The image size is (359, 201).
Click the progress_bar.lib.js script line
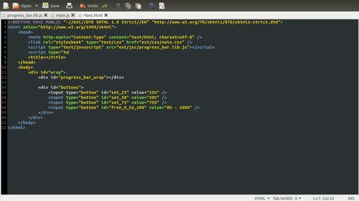121,47
